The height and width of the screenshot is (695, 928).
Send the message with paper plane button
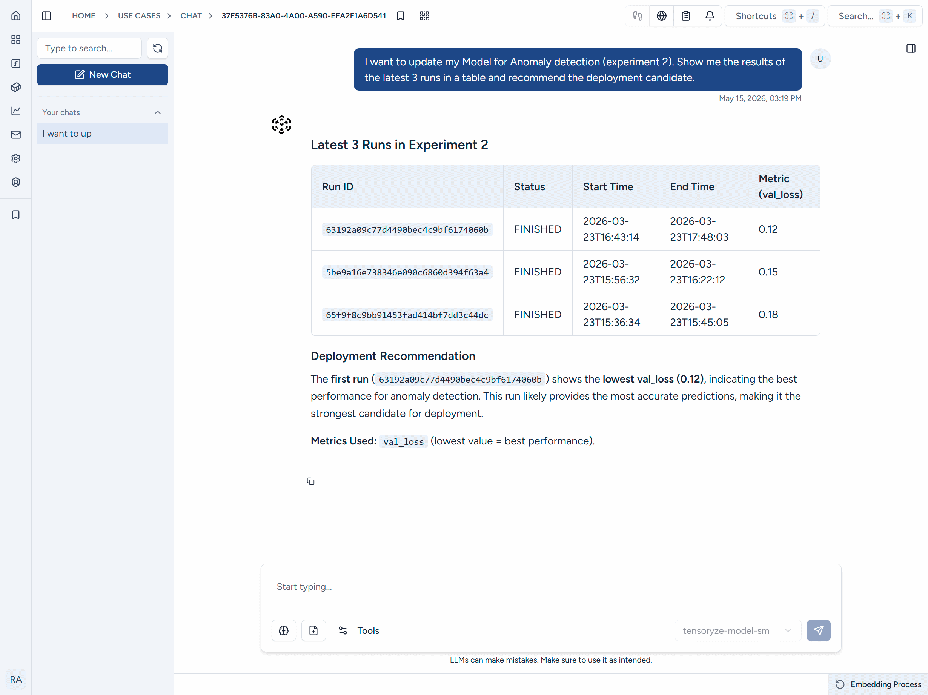[x=819, y=630]
